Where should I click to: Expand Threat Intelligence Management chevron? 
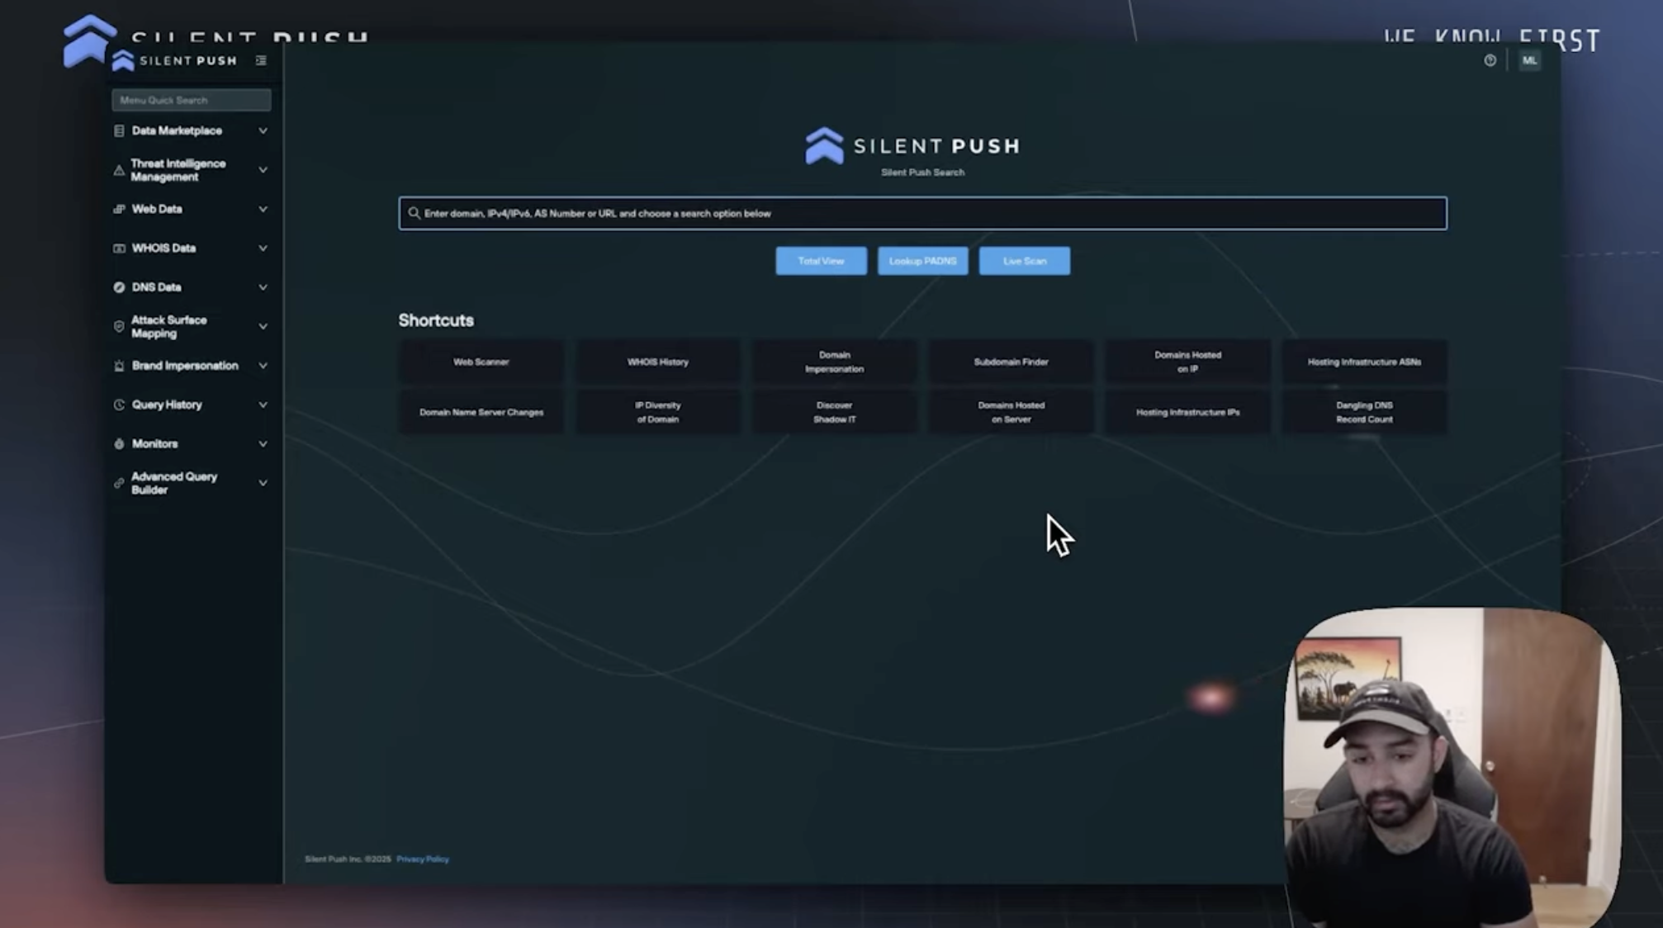pyautogui.click(x=263, y=170)
